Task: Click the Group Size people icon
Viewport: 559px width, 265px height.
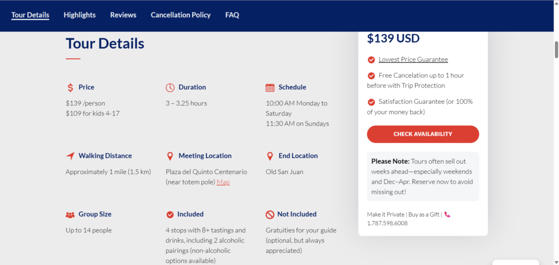Action: 70,215
